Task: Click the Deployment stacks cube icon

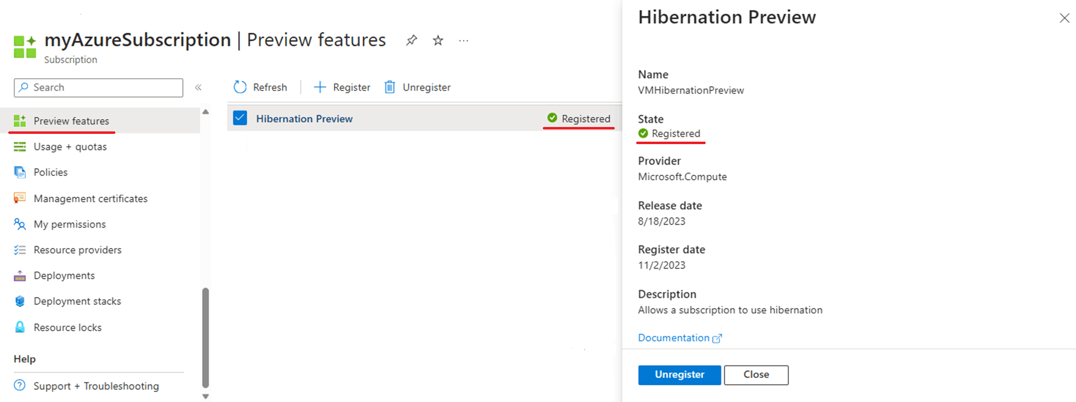Action: (x=20, y=301)
